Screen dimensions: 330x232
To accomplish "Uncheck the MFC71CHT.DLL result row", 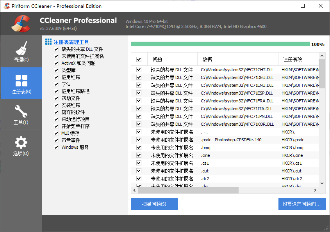I will click(139, 70).
